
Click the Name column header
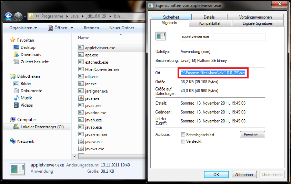click(x=83, y=38)
